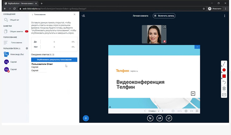231x135 pixels.
Task: Zoom out of the slide
Action: pyautogui.click(x=173, y=111)
